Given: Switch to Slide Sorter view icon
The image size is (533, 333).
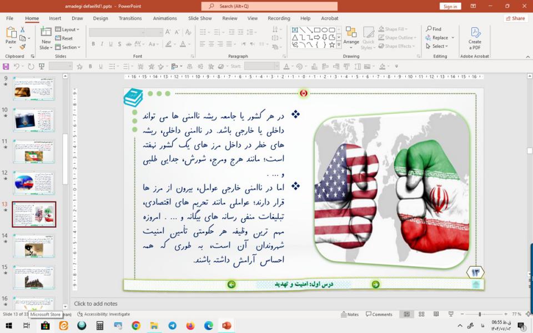Looking at the screenshot, I should (x=421, y=314).
